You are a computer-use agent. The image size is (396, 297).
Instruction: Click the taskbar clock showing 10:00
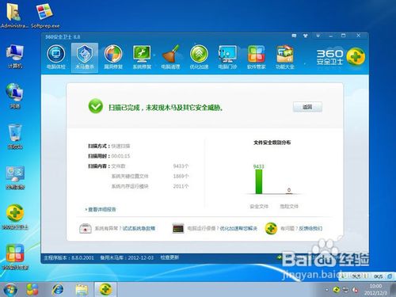coord(375,290)
